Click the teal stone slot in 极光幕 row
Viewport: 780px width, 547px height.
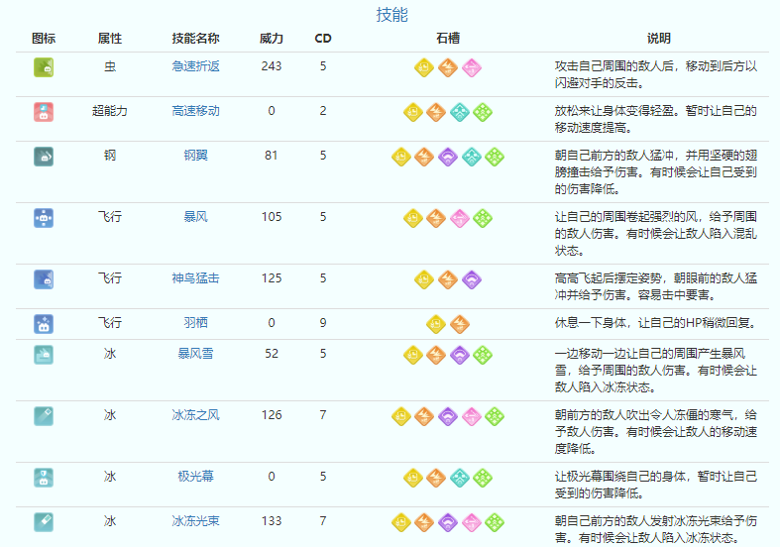(x=460, y=478)
